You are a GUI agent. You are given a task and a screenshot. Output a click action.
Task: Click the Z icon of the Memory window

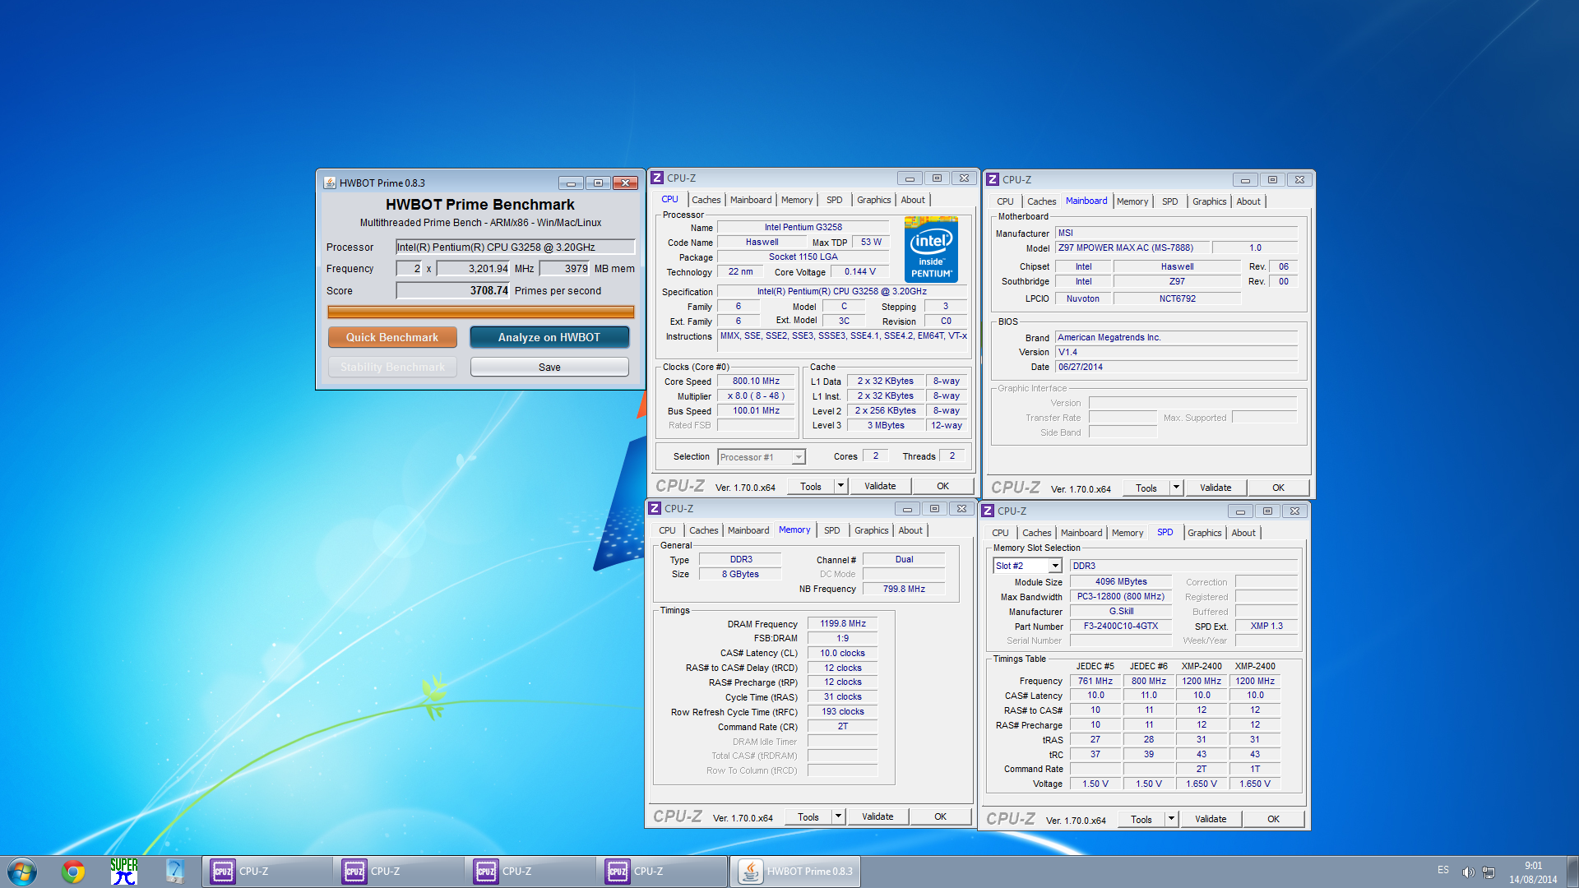(655, 508)
